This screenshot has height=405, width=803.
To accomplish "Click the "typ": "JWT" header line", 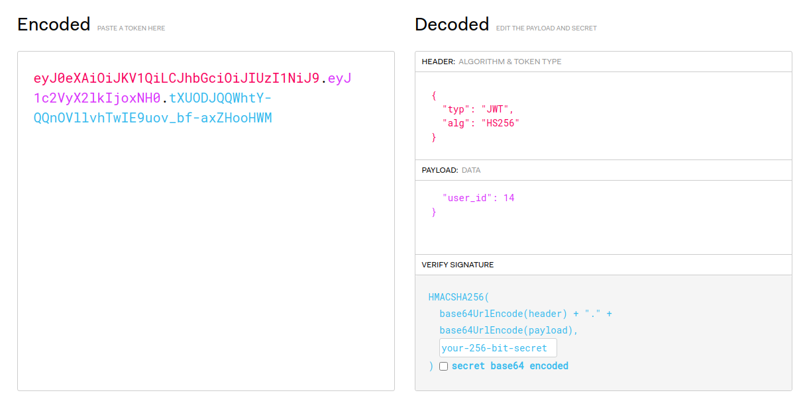I will 478,109.
